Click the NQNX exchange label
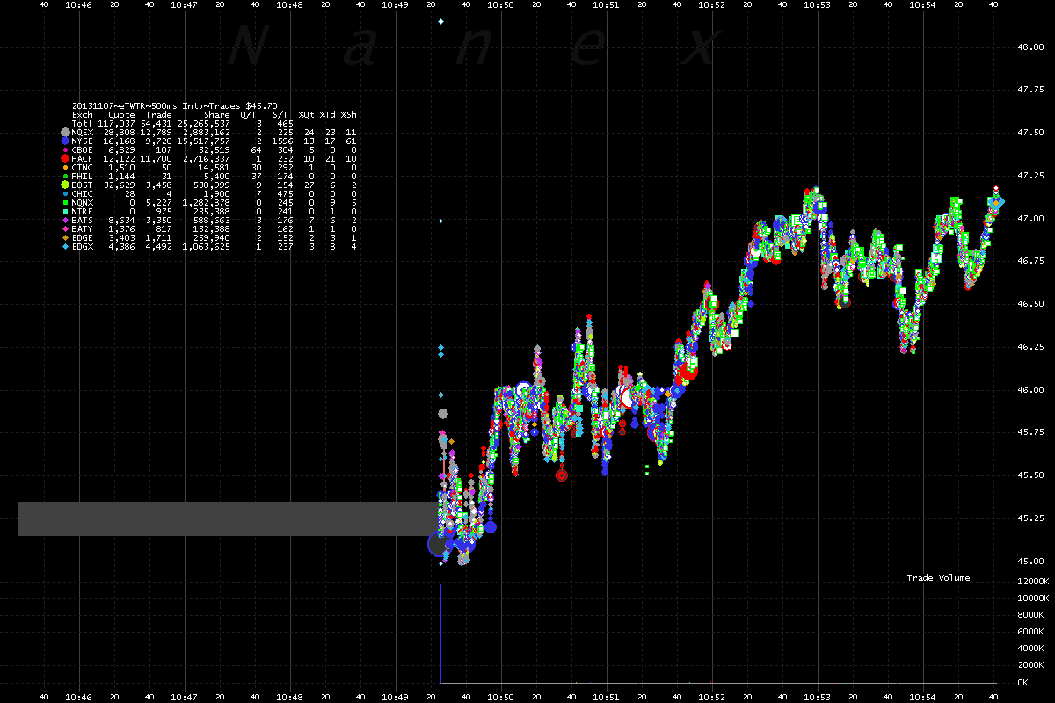This screenshot has height=703, width=1055. [x=83, y=202]
